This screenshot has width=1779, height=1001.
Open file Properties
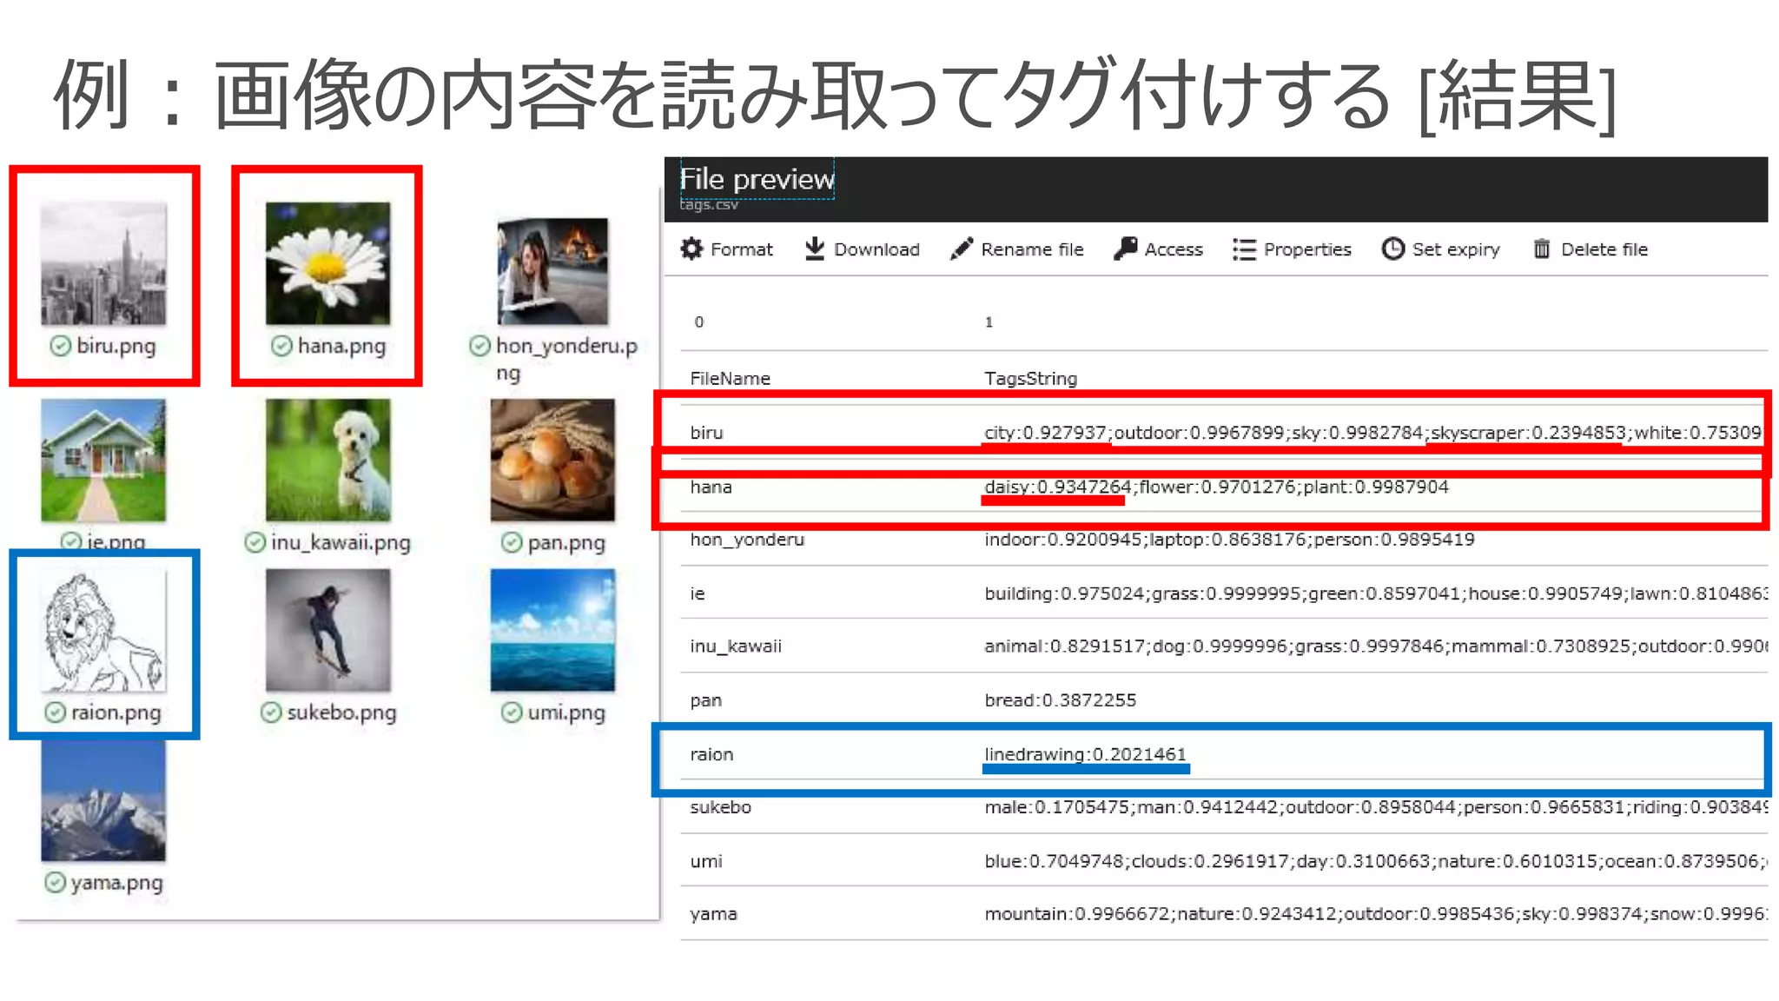click(1292, 249)
